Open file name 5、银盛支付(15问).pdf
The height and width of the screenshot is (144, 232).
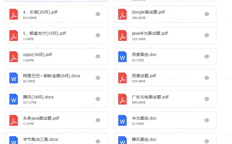[x=44, y=33]
